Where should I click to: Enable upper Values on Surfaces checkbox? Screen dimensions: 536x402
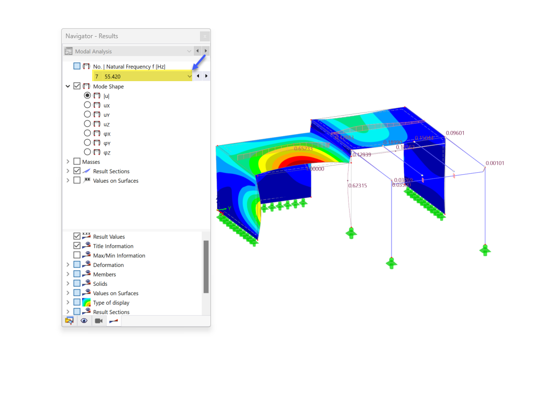(x=77, y=180)
